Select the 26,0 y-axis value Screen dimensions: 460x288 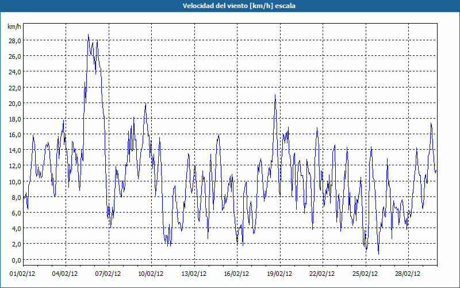click(15, 56)
